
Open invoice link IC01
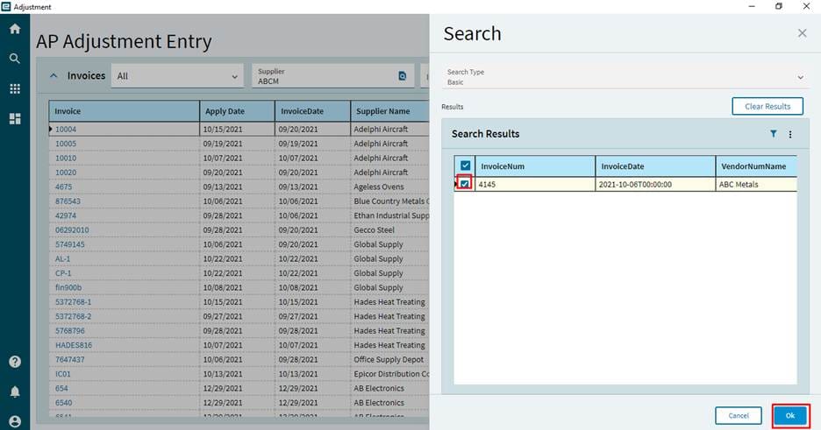[x=63, y=374]
